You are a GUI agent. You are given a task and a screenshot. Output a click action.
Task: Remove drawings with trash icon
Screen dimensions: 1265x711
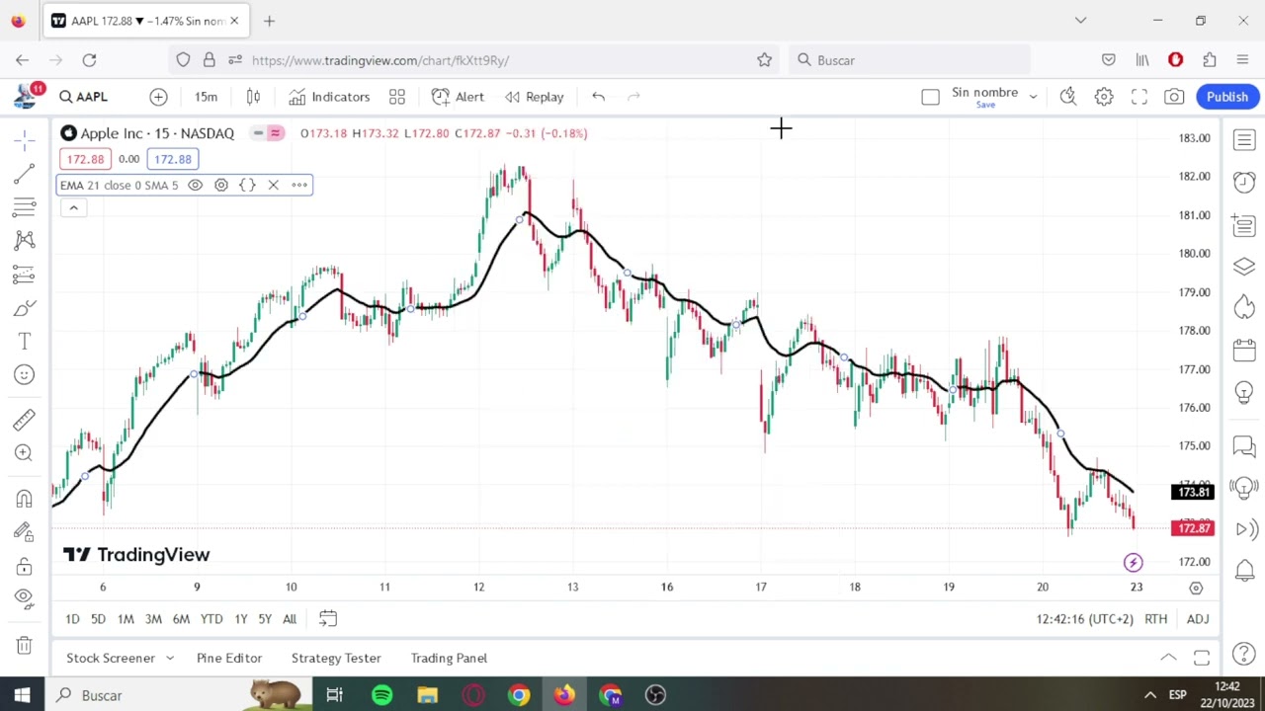(x=25, y=645)
